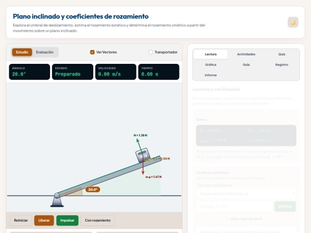Toggle dark mode with moon icon

point(293,22)
